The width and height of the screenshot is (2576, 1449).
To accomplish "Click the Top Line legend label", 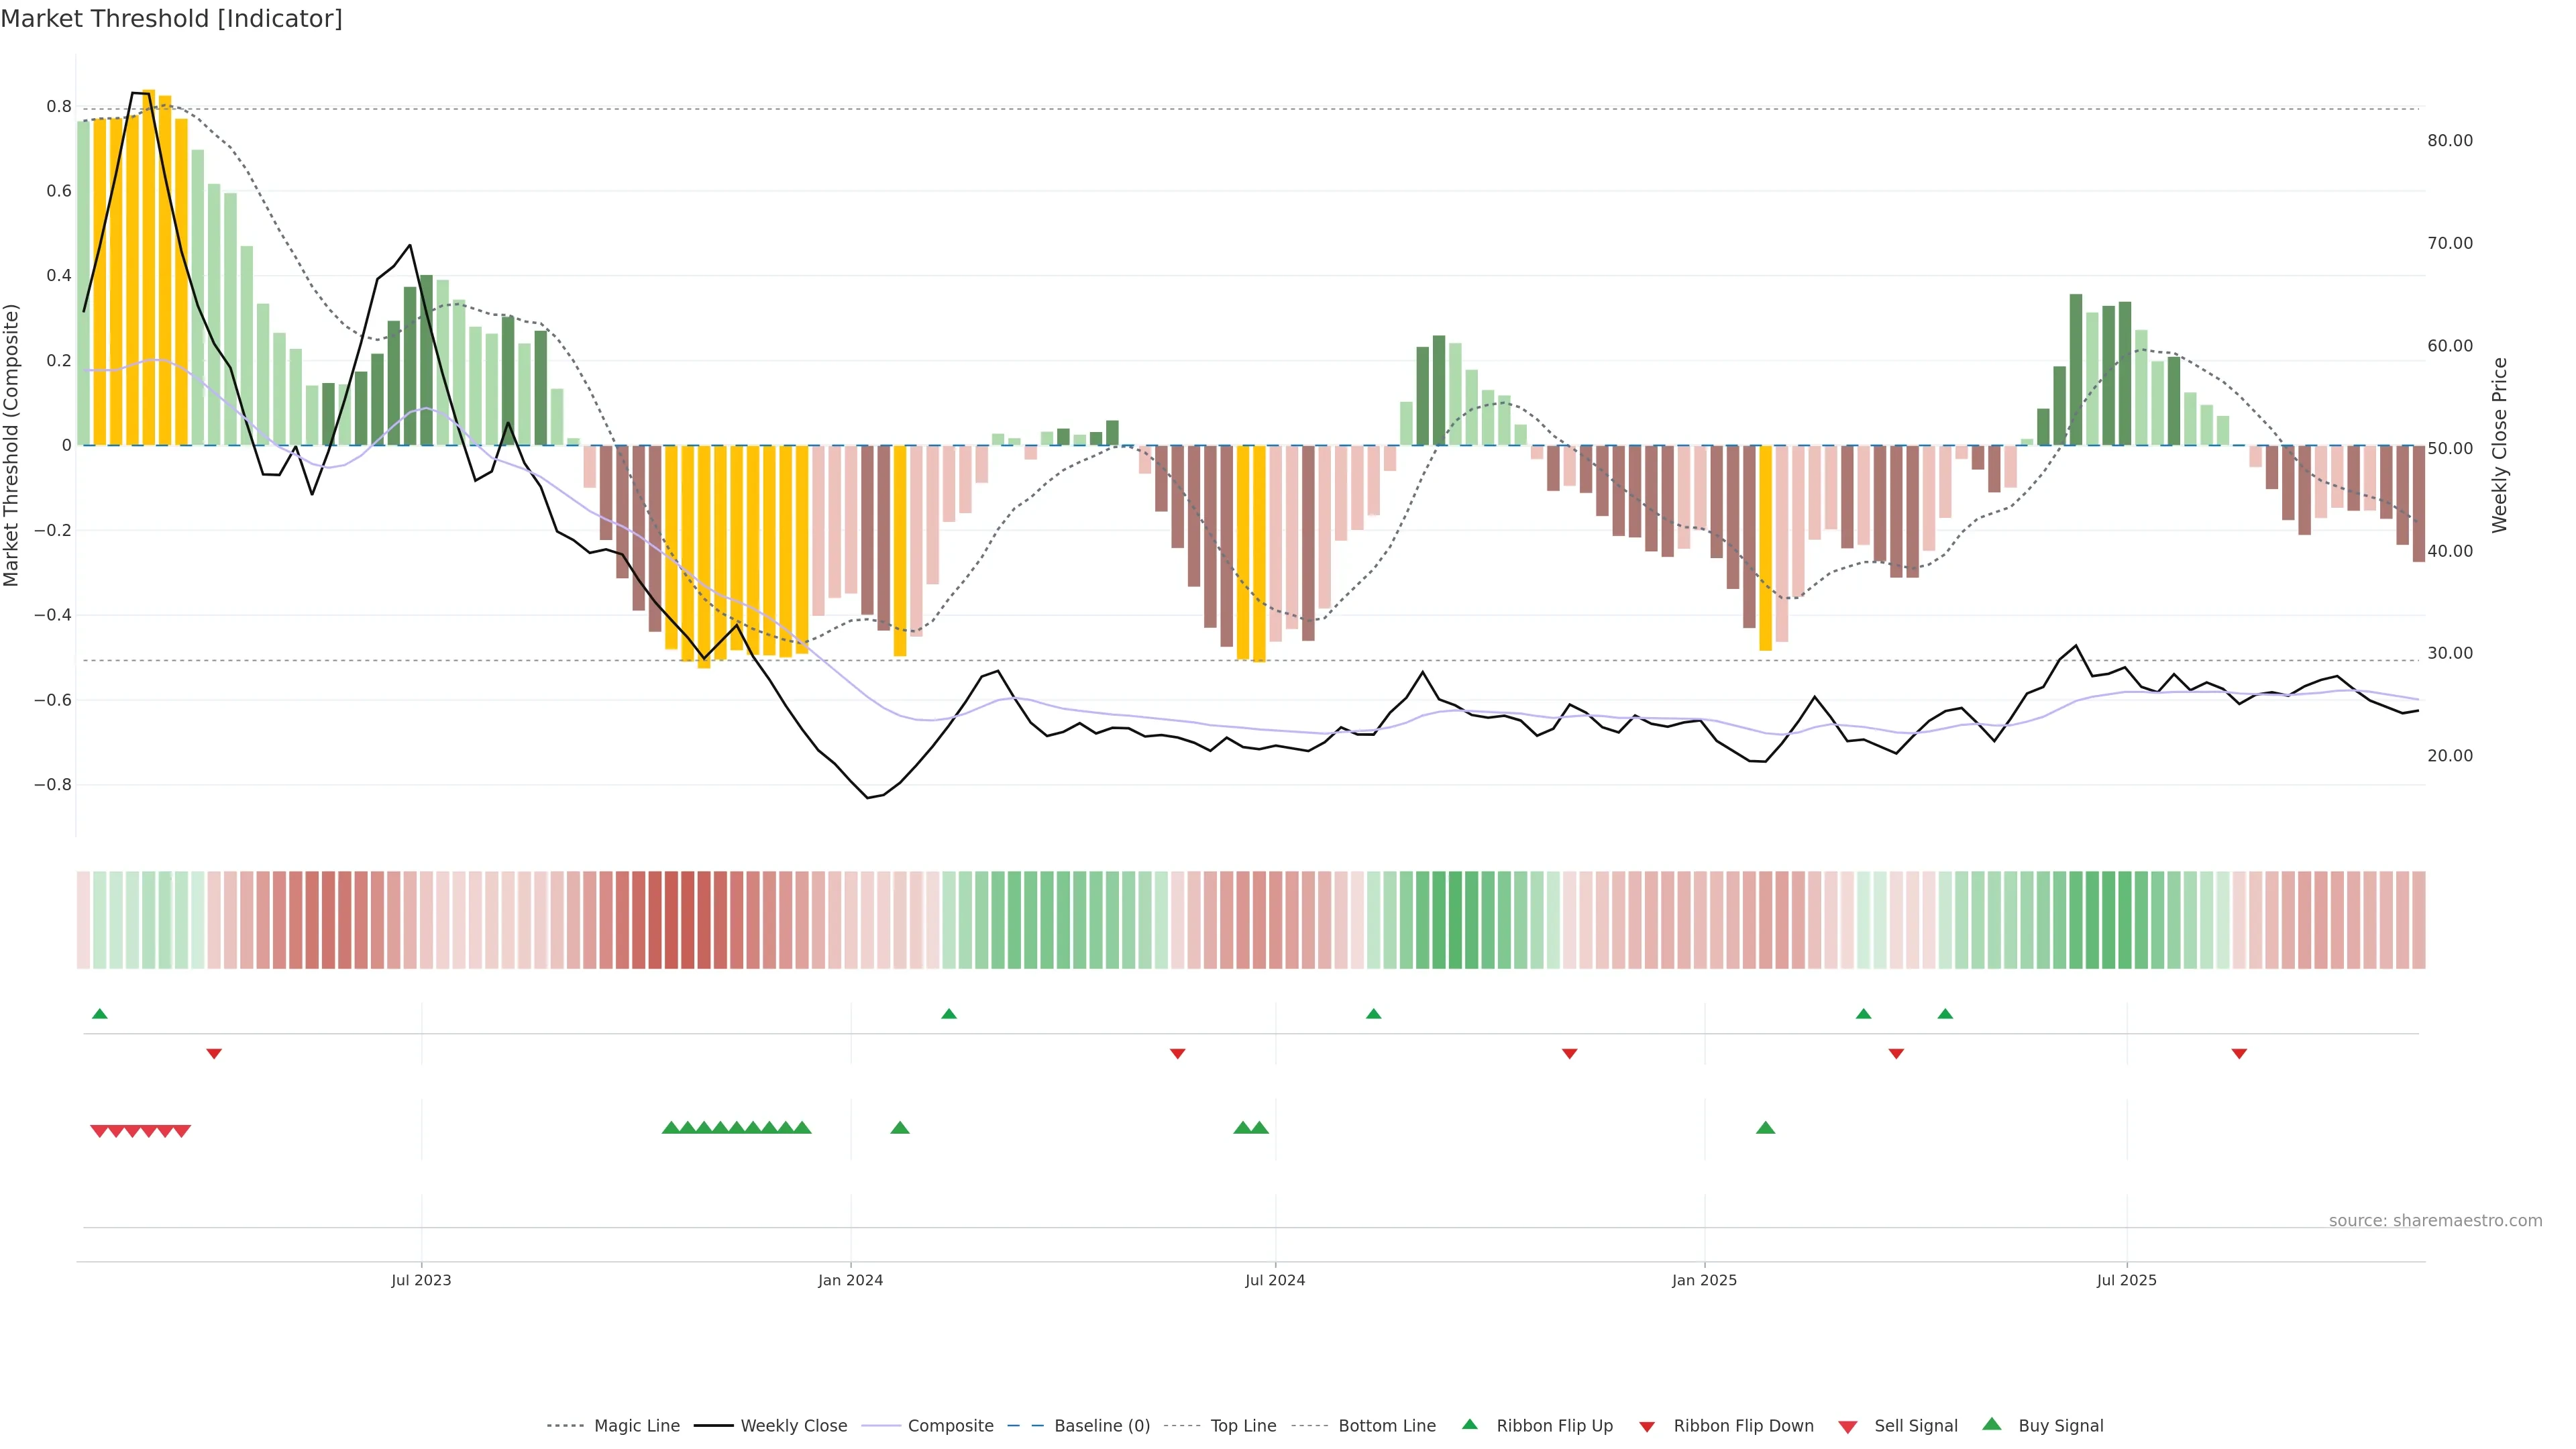I will (x=1243, y=1425).
